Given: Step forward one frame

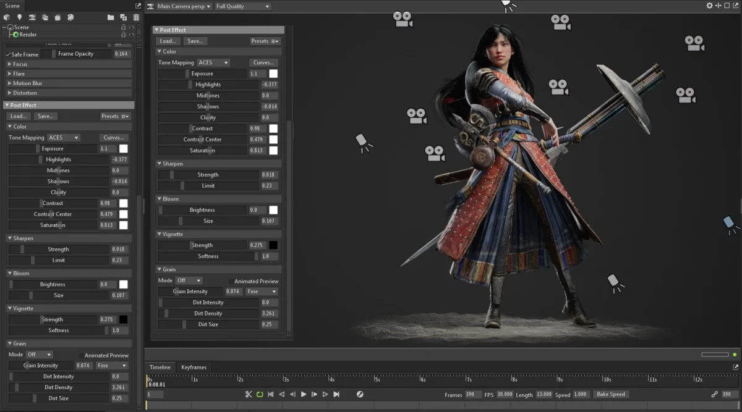Looking at the screenshot, I should (x=315, y=394).
